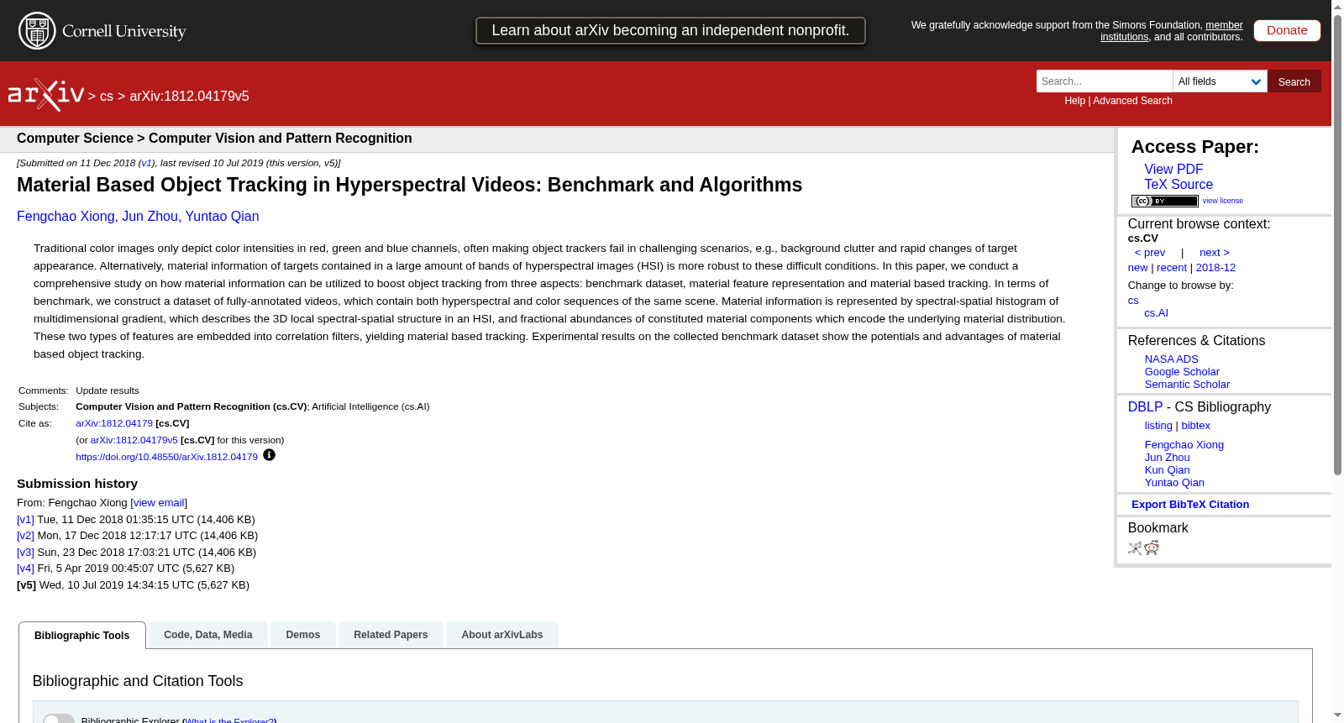Viewport: 1344px width, 723px height.
Task: Show the About arXivLabs tab
Action: 502,635
